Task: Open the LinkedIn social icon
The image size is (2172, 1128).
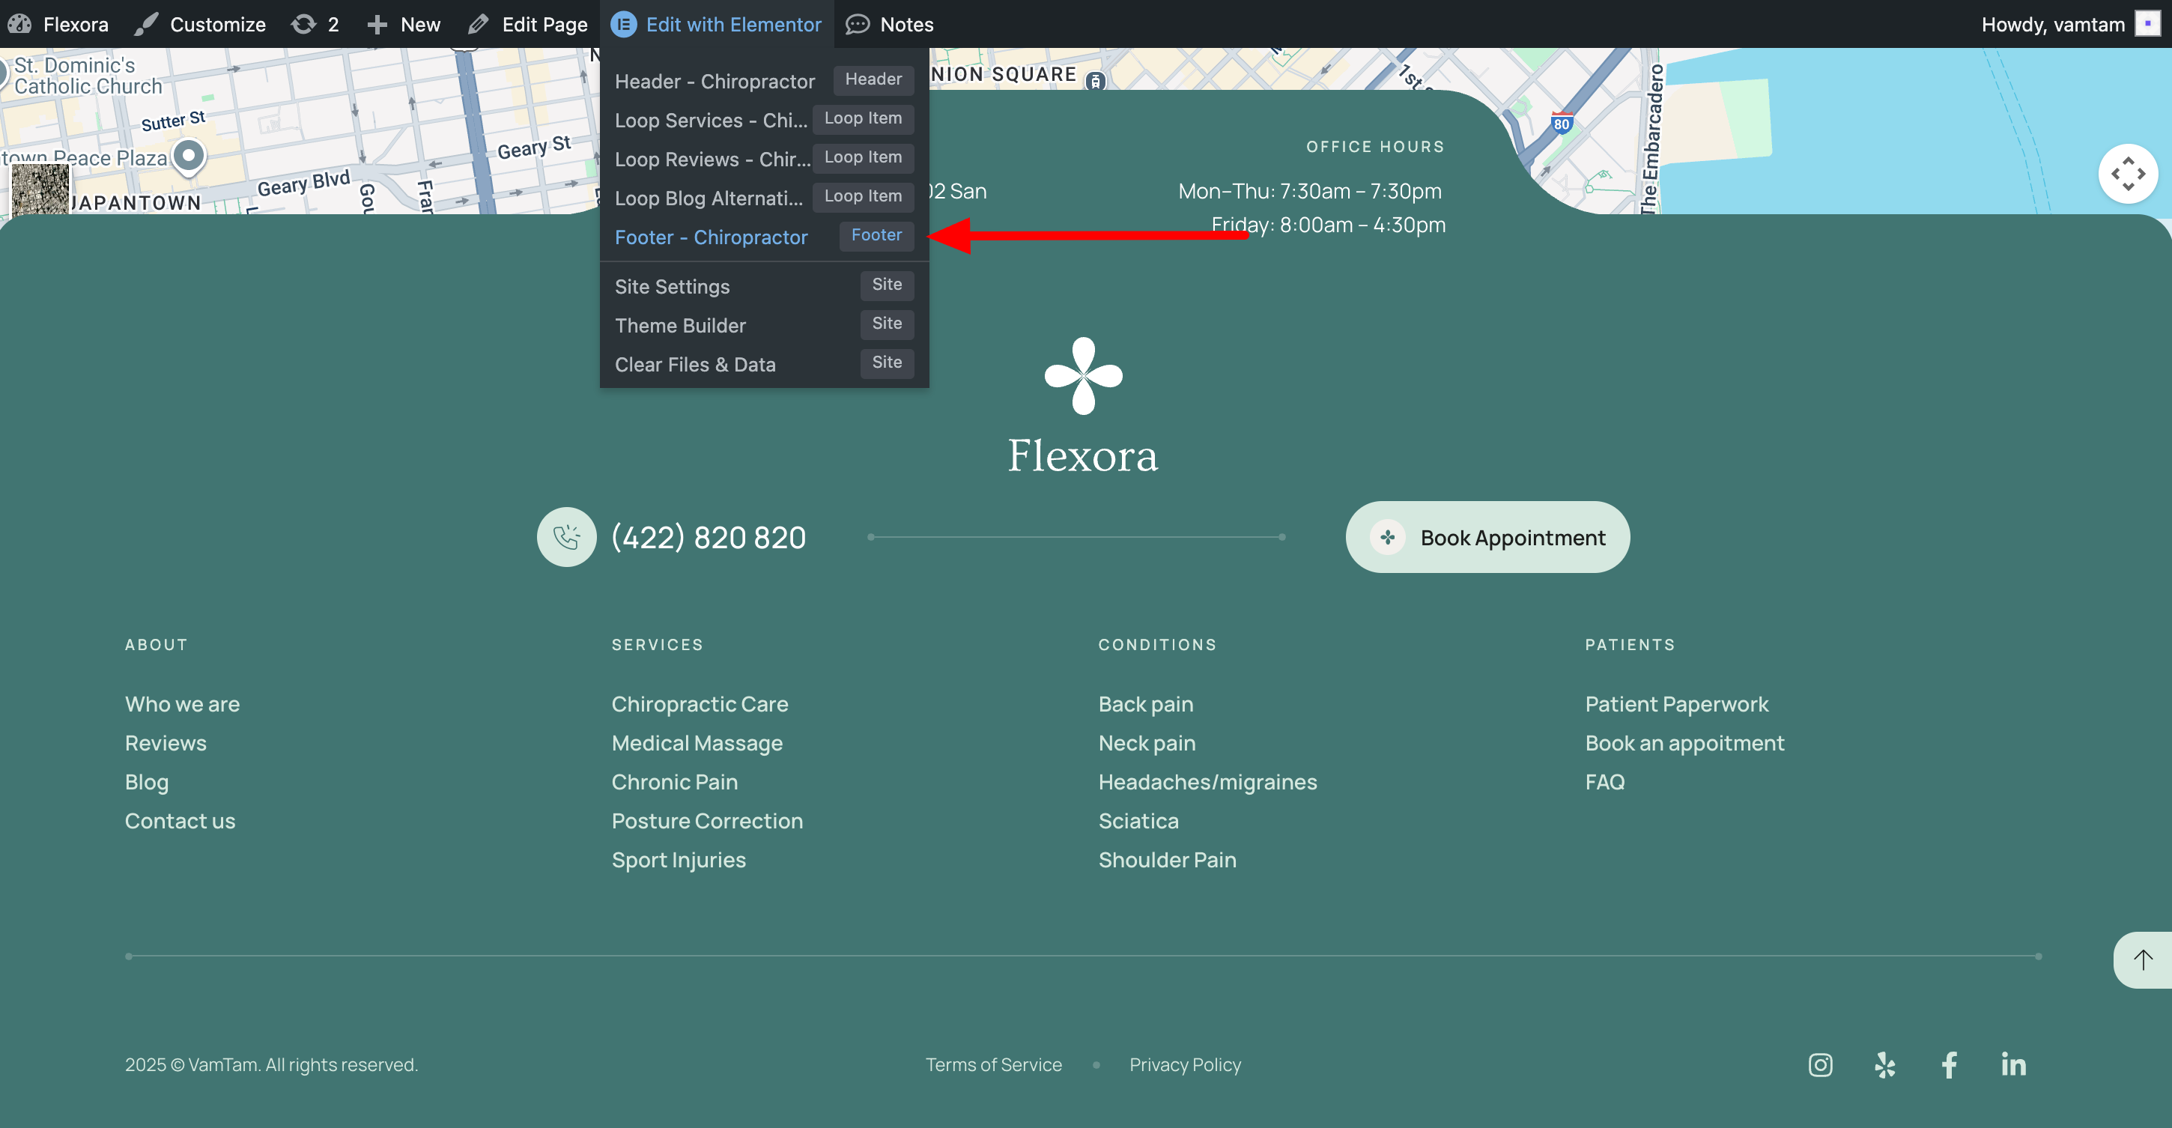Action: click(2012, 1065)
